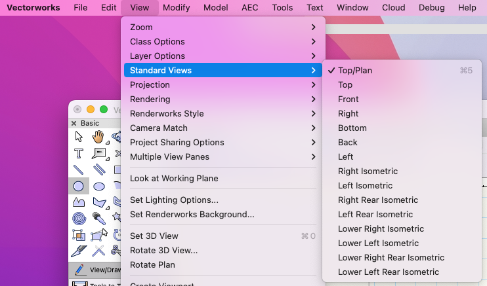
Task: Select the Selection arrow tool
Action: tap(79, 137)
